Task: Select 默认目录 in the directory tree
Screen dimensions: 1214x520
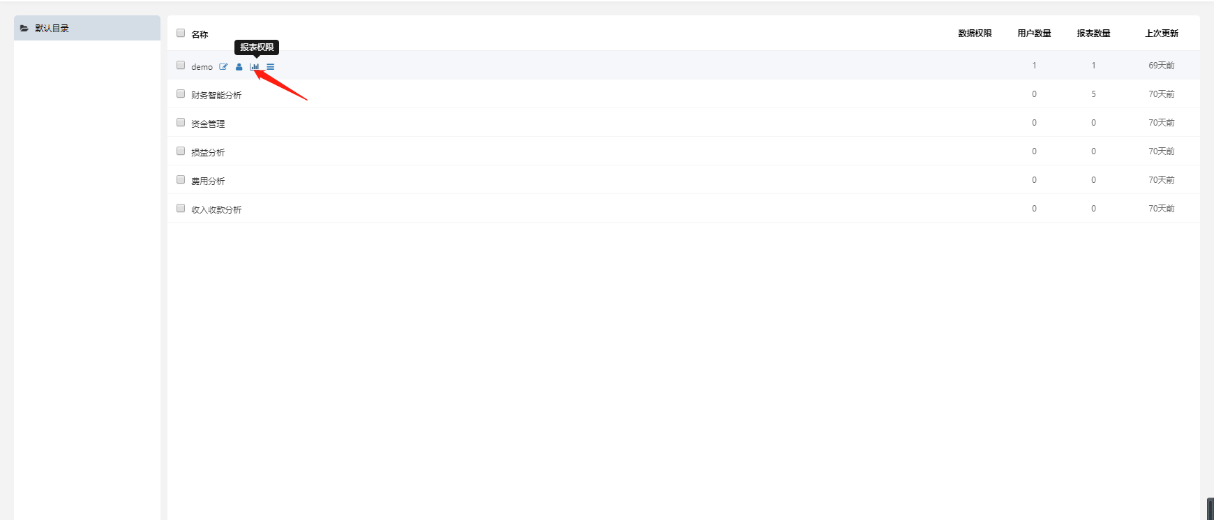Action: tap(52, 29)
